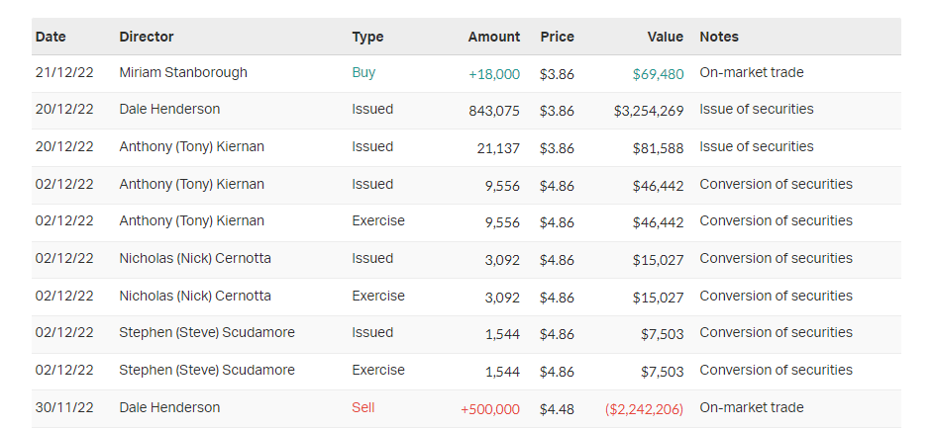Click the red Sell type label
933x429 pixels.
[363, 407]
